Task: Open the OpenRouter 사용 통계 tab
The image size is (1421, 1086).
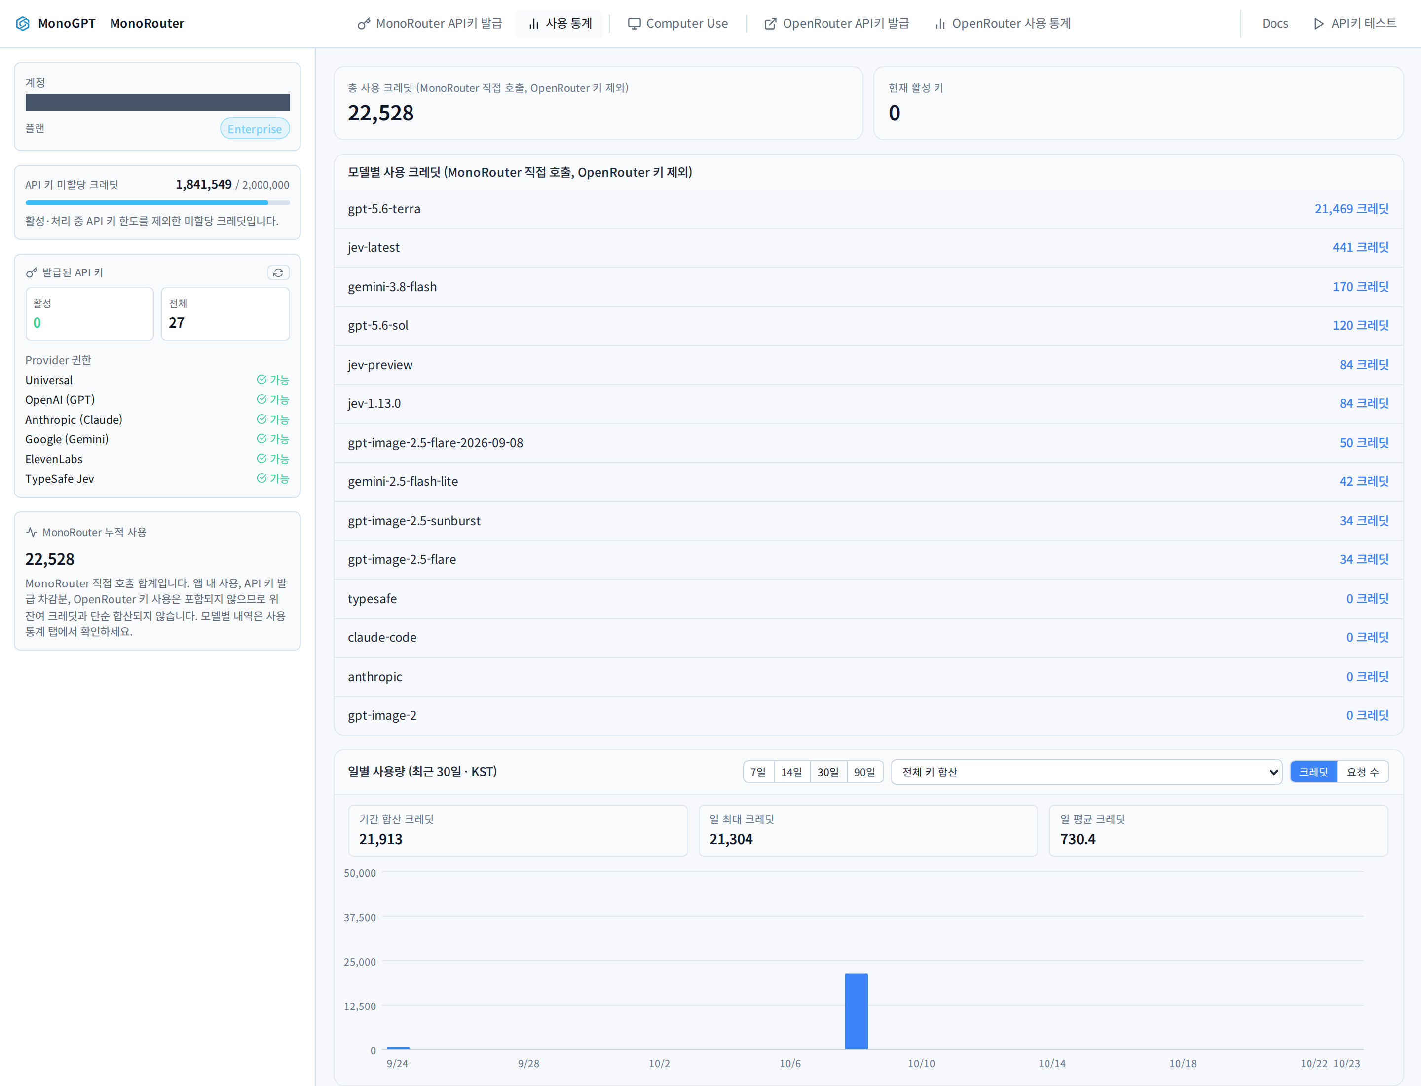Action: coord(1003,24)
